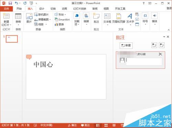Go to next comment icon
This screenshot has width=172, height=128.
[x=162, y=45]
